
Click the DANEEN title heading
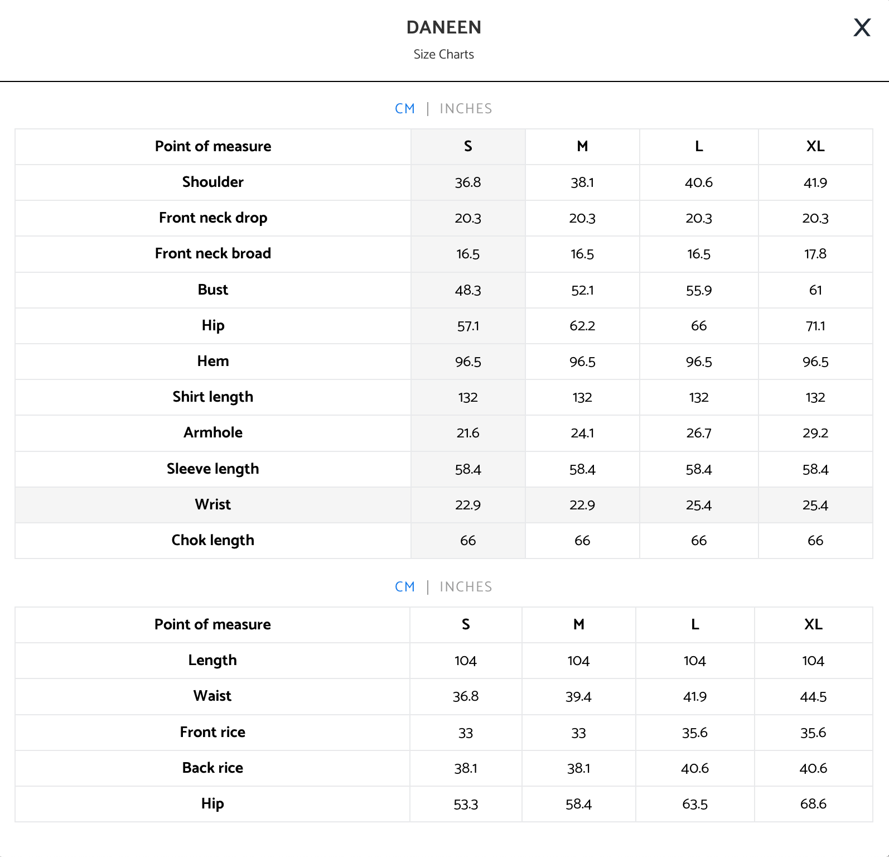point(444,27)
